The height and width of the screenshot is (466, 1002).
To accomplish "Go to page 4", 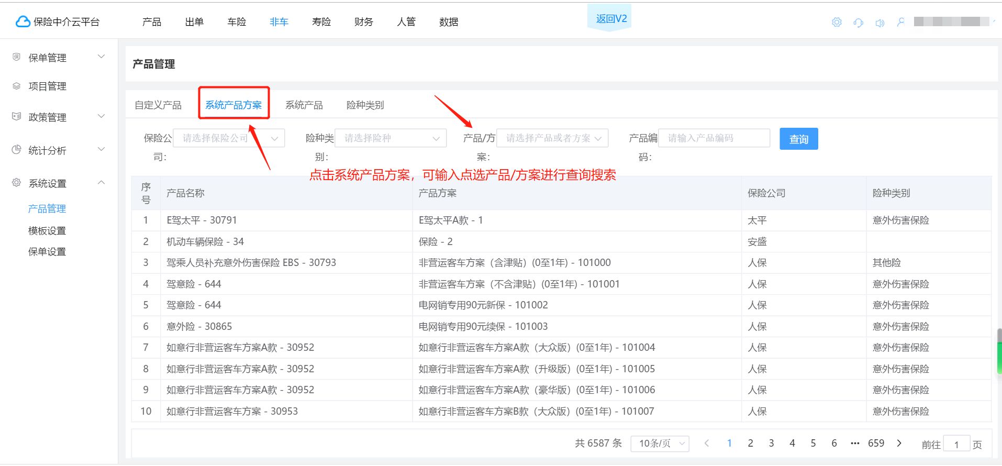I will pyautogui.click(x=792, y=443).
